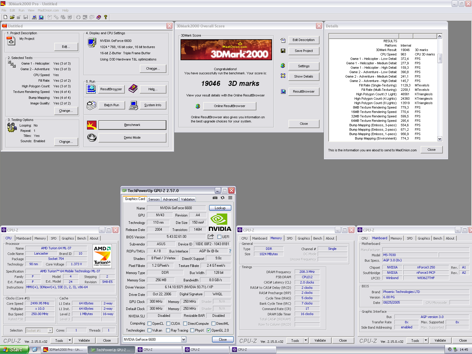The image size is (472, 354).
Task: Click the Bus Interface question mark icon
Action: (x=230, y=251)
